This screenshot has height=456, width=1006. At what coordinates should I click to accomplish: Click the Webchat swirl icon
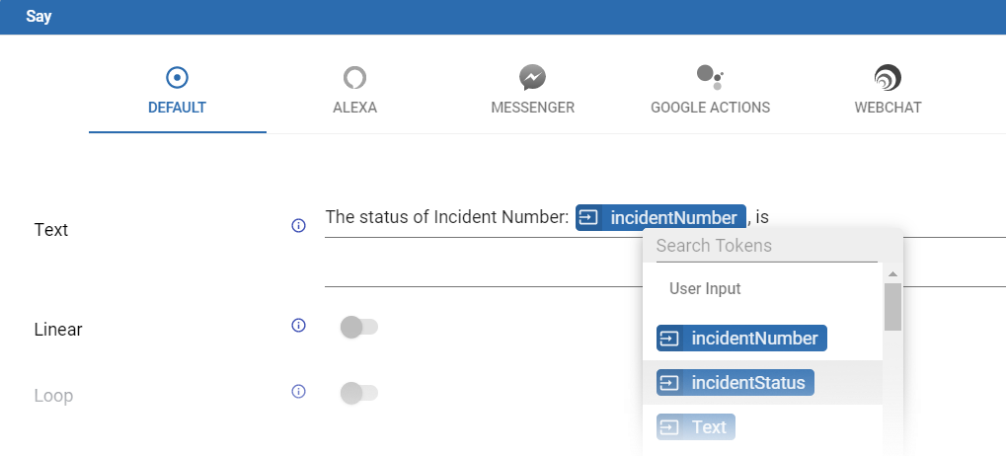(888, 78)
